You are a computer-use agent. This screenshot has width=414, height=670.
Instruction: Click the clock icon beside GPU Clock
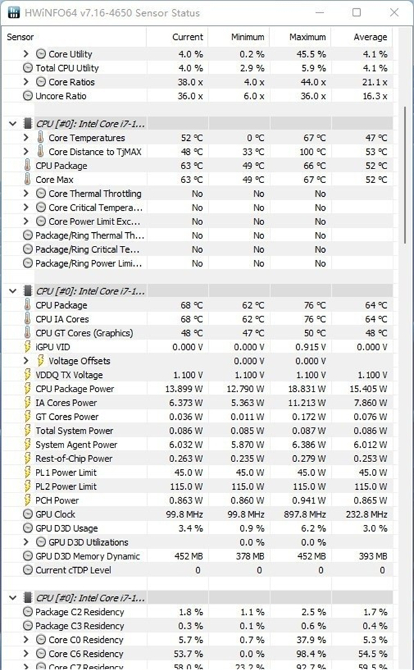click(x=28, y=515)
